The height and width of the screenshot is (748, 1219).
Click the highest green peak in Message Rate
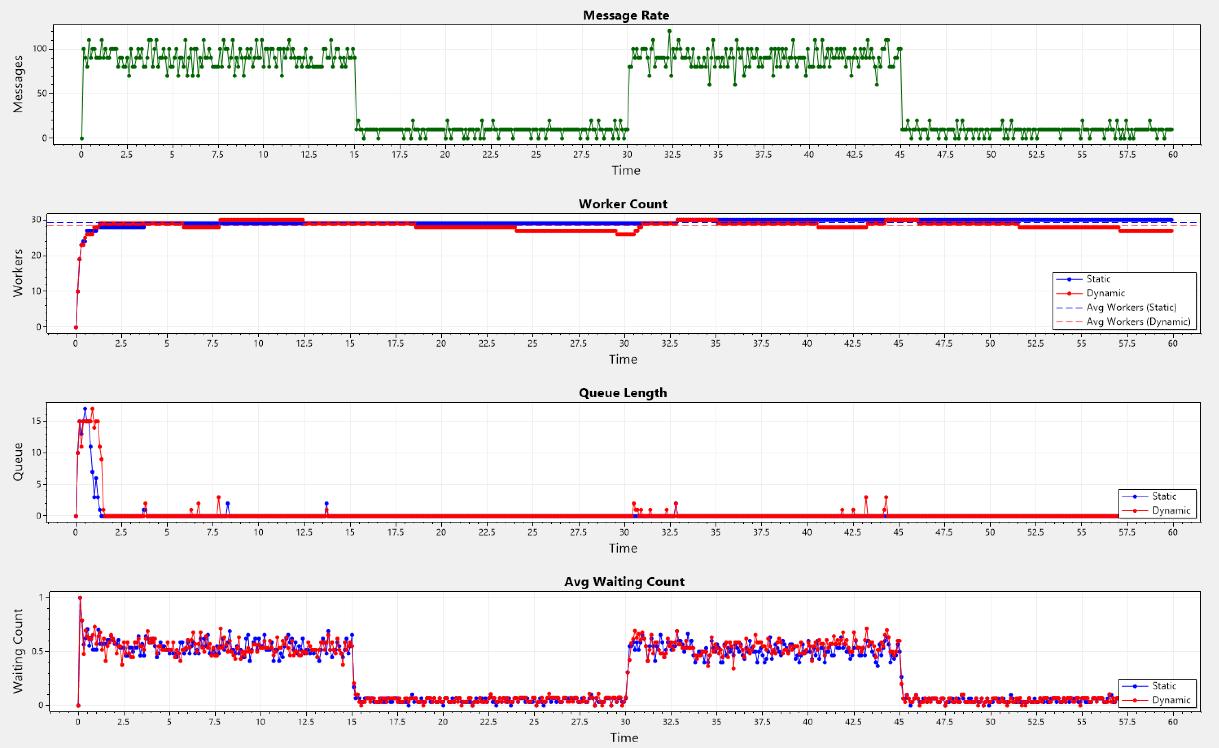click(x=670, y=31)
